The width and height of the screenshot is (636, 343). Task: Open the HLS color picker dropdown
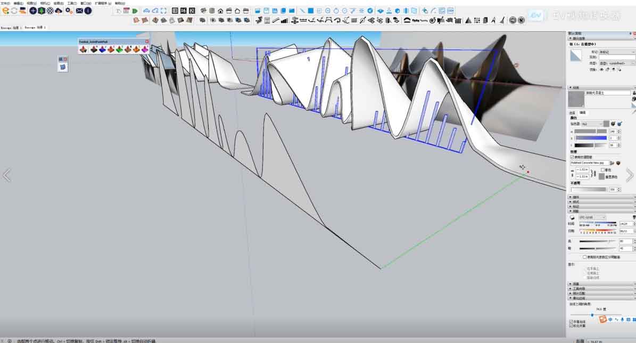(x=591, y=124)
